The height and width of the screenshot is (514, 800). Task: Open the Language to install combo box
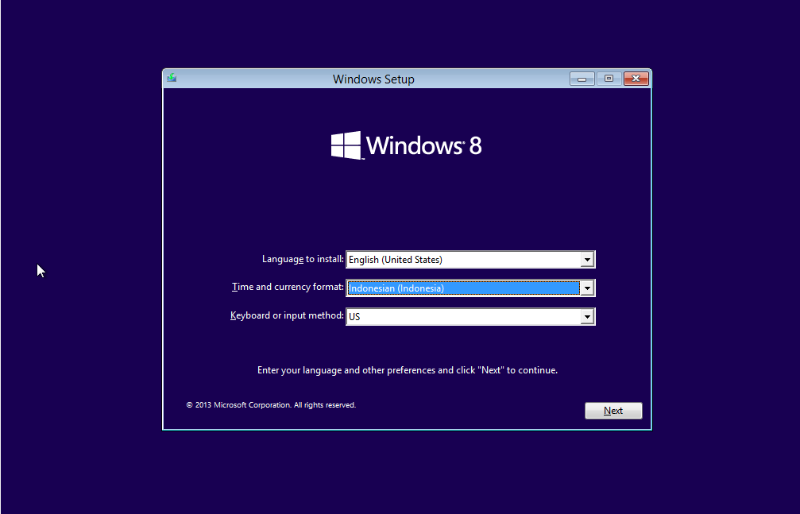(470, 259)
